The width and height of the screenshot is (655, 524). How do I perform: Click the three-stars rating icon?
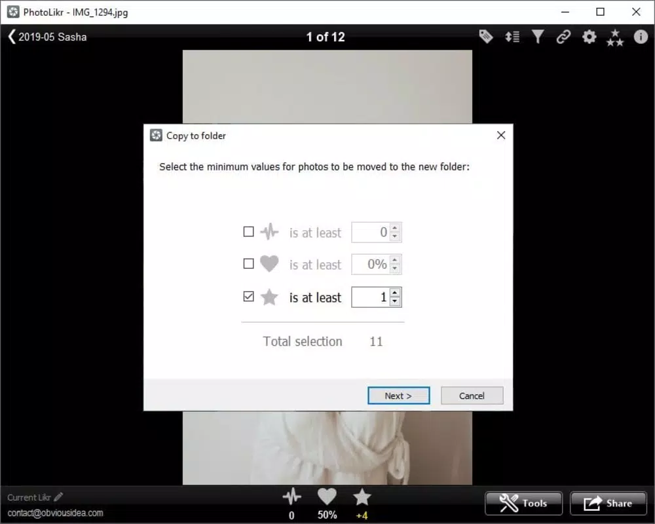tap(615, 37)
